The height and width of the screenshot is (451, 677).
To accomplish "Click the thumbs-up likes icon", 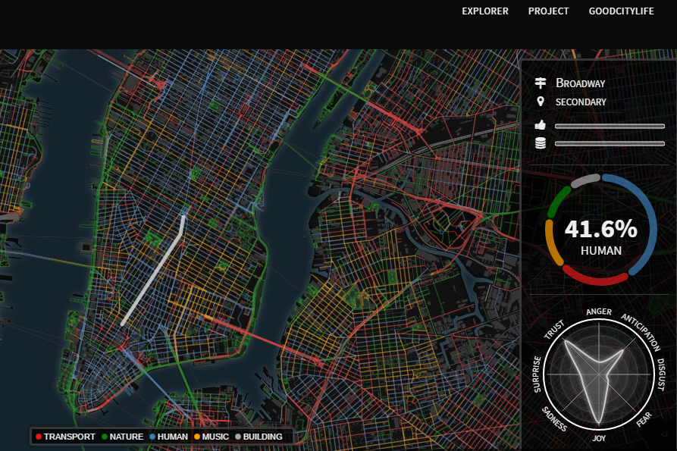I will click(541, 125).
